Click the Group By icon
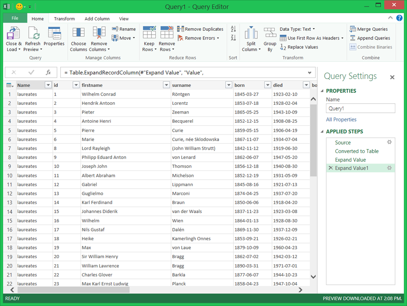The width and height of the screenshot is (407, 306). (270, 33)
